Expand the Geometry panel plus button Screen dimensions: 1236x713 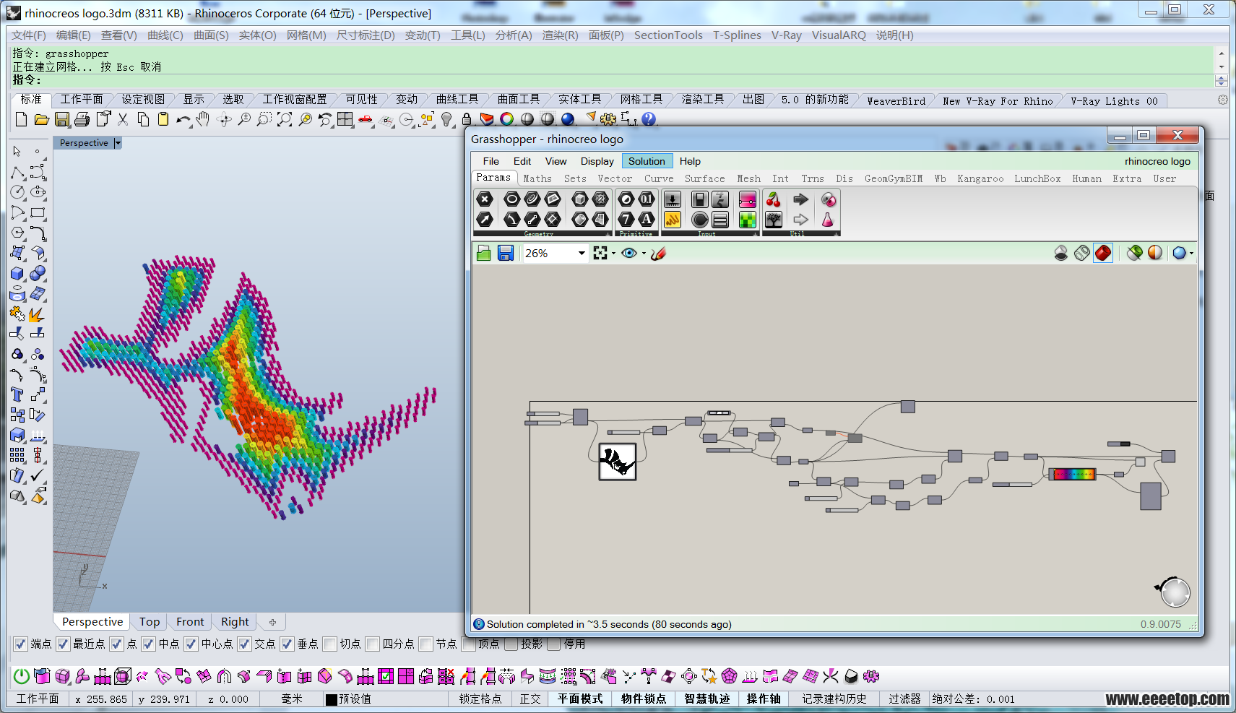pyautogui.click(x=608, y=234)
